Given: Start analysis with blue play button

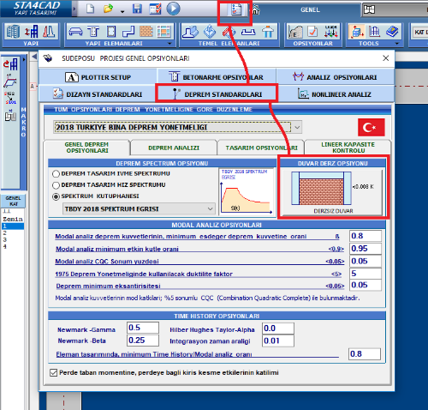Looking at the screenshot, I should (173, 9).
